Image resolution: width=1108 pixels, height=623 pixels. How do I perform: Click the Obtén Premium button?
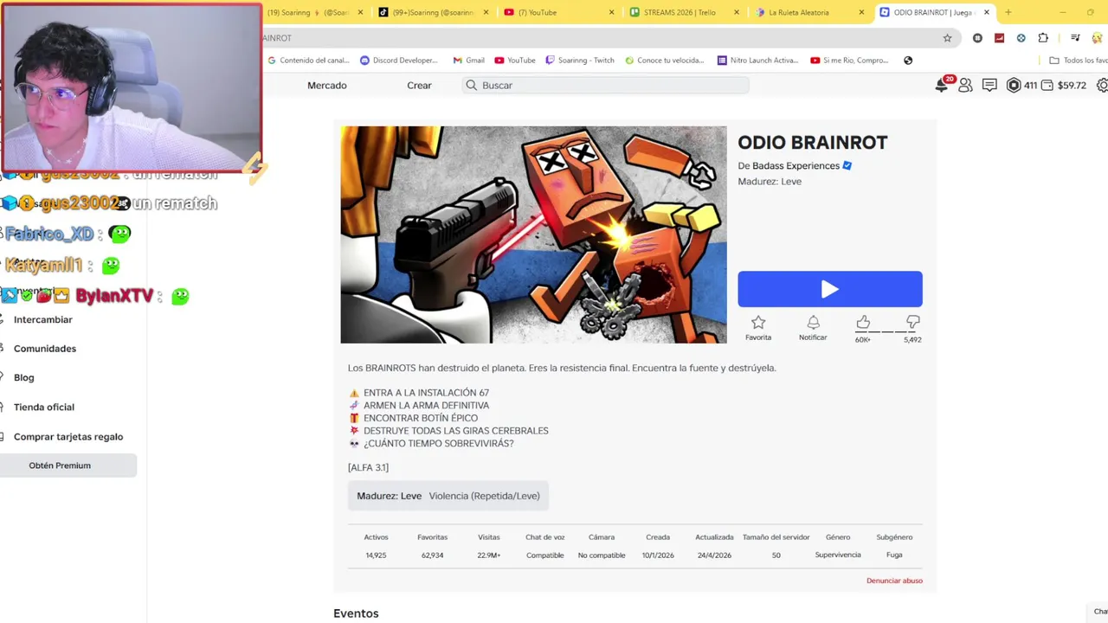click(68, 466)
